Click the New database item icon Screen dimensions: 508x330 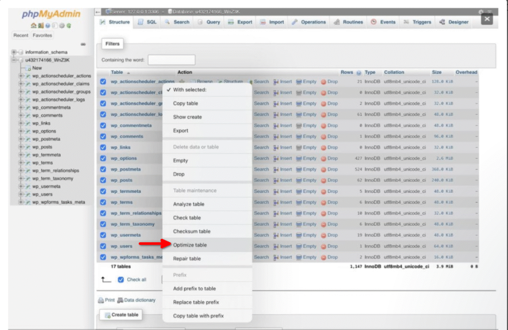point(28,68)
